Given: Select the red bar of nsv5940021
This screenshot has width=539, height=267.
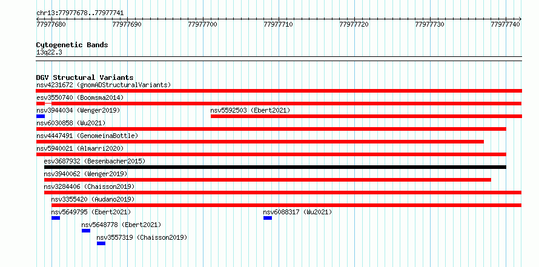Looking at the screenshot, I should [x=271, y=154].
